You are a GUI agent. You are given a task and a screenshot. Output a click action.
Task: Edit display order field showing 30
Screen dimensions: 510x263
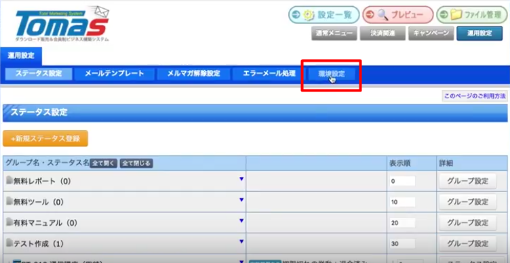point(402,243)
